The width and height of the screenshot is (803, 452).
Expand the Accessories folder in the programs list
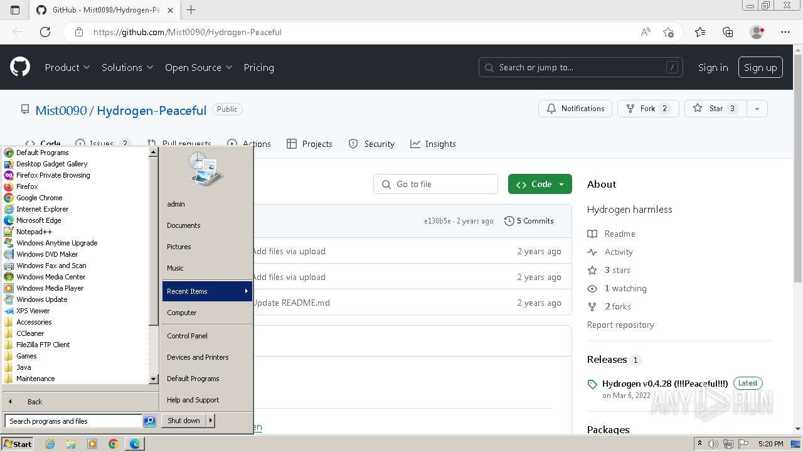(x=34, y=322)
